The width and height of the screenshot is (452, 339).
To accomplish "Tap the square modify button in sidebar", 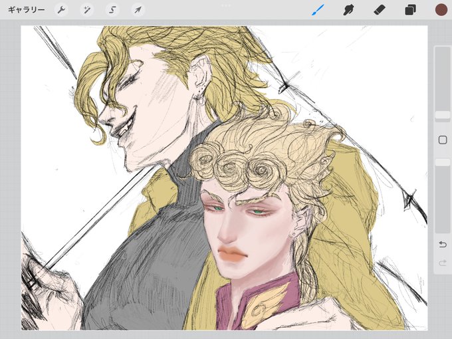I will click(x=443, y=140).
